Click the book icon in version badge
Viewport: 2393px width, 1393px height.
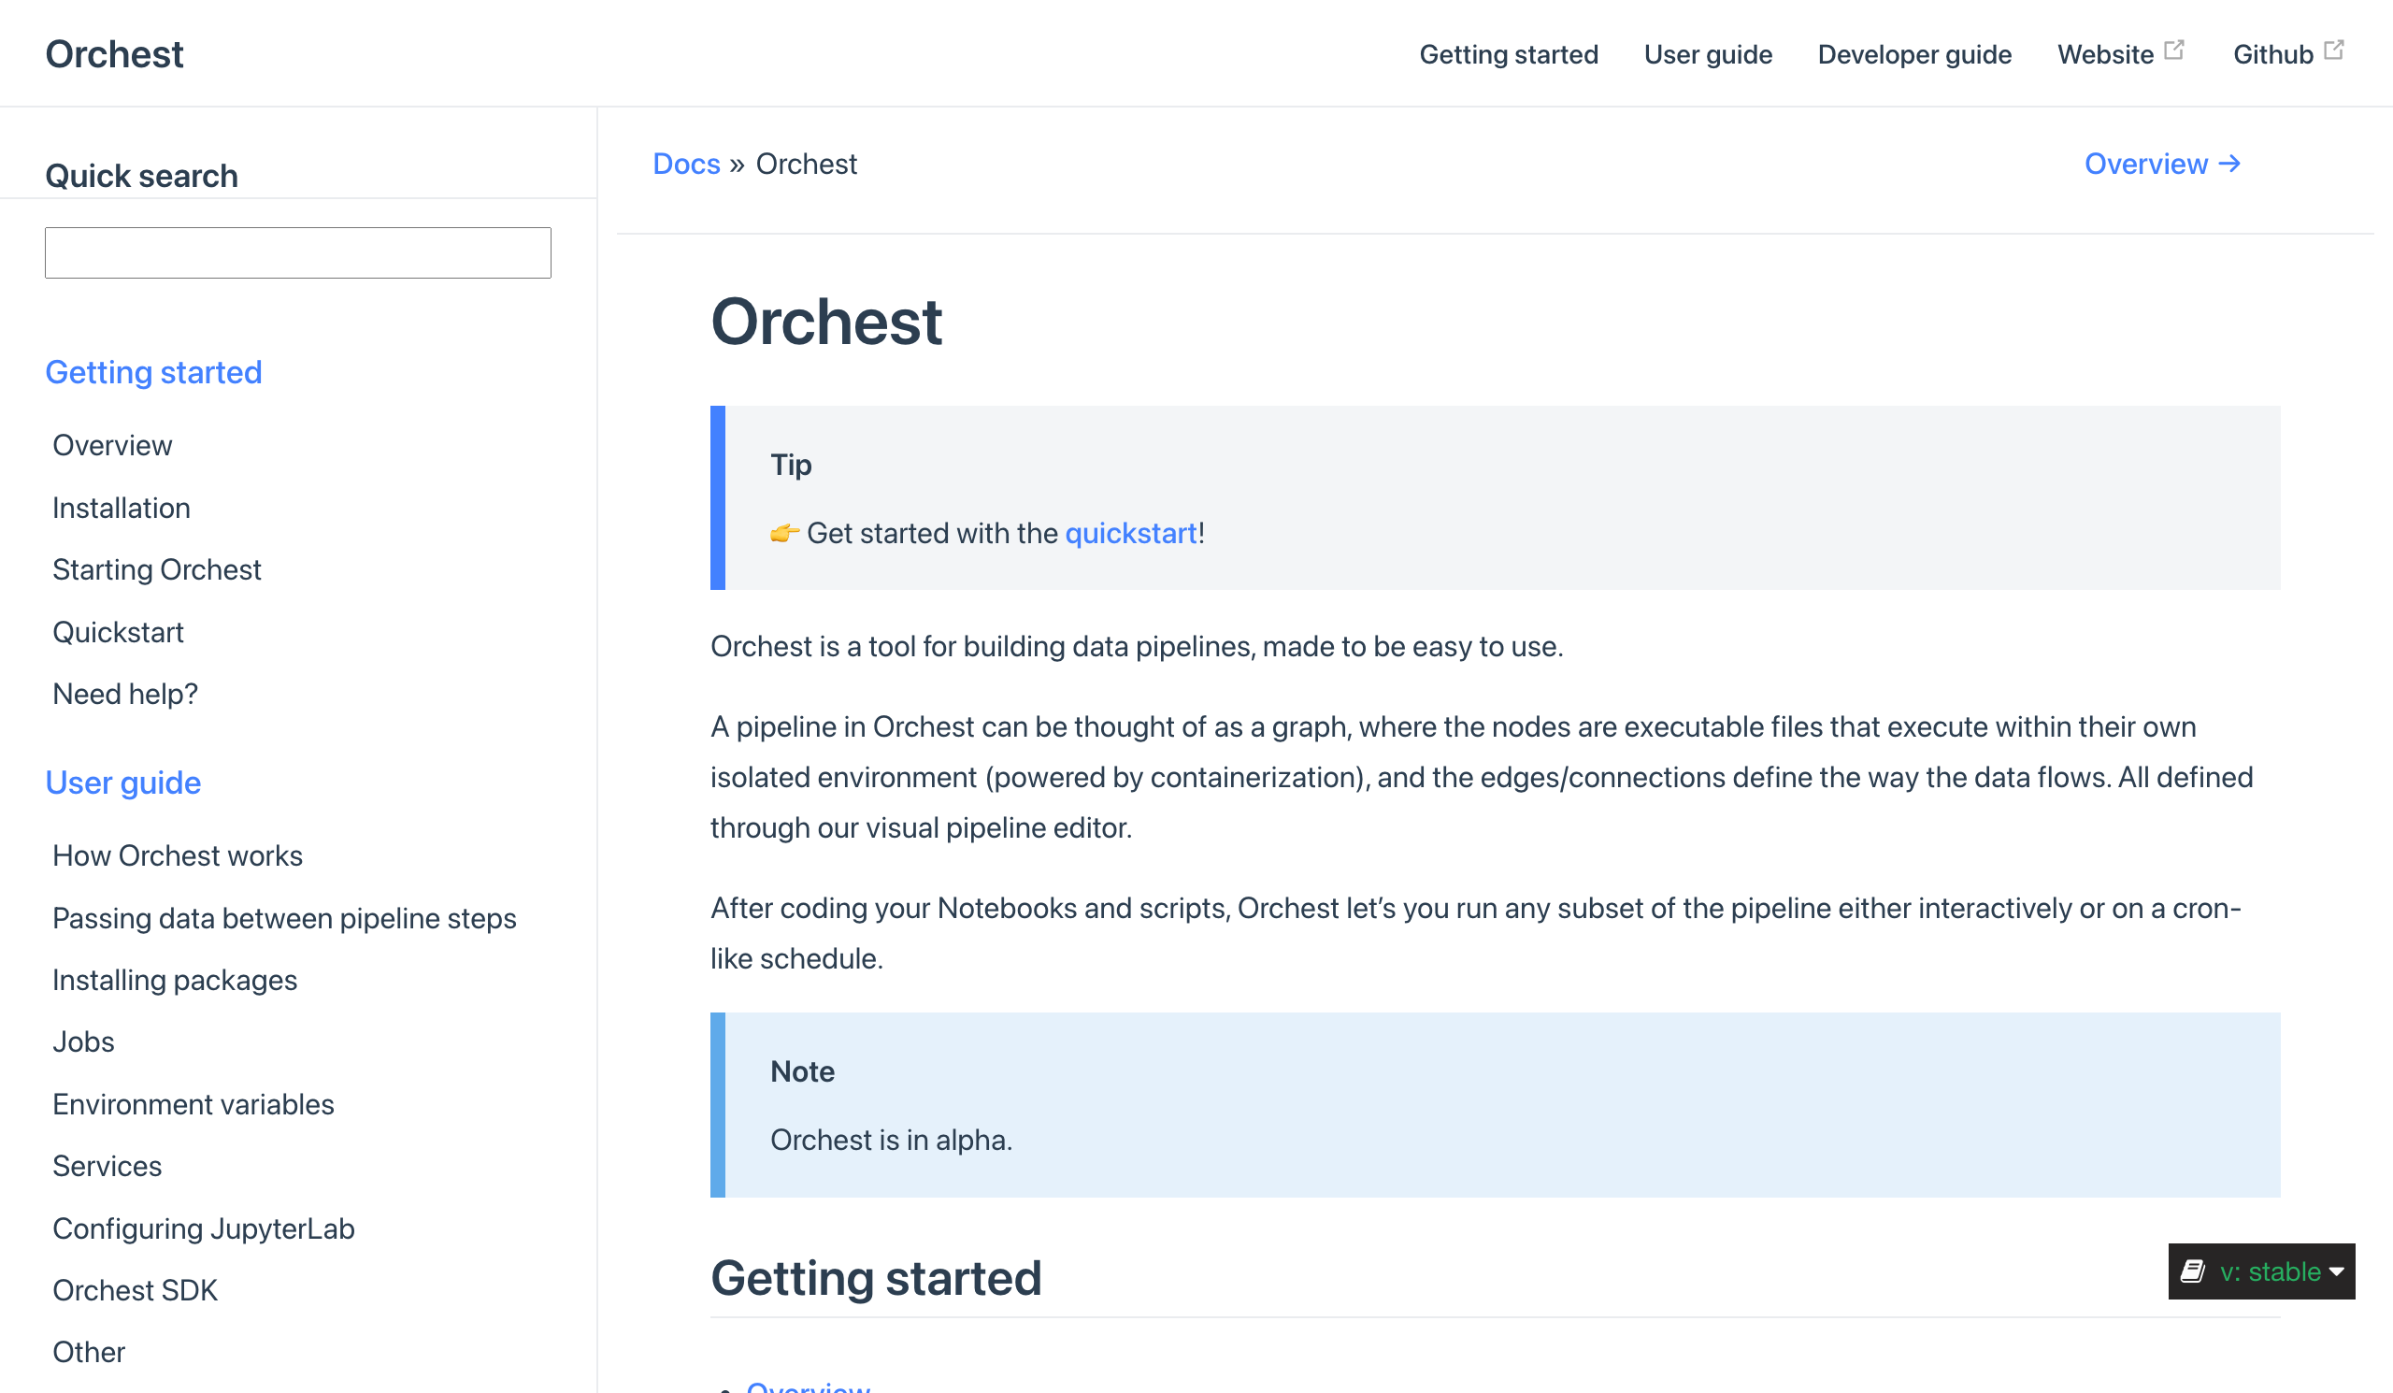2192,1271
